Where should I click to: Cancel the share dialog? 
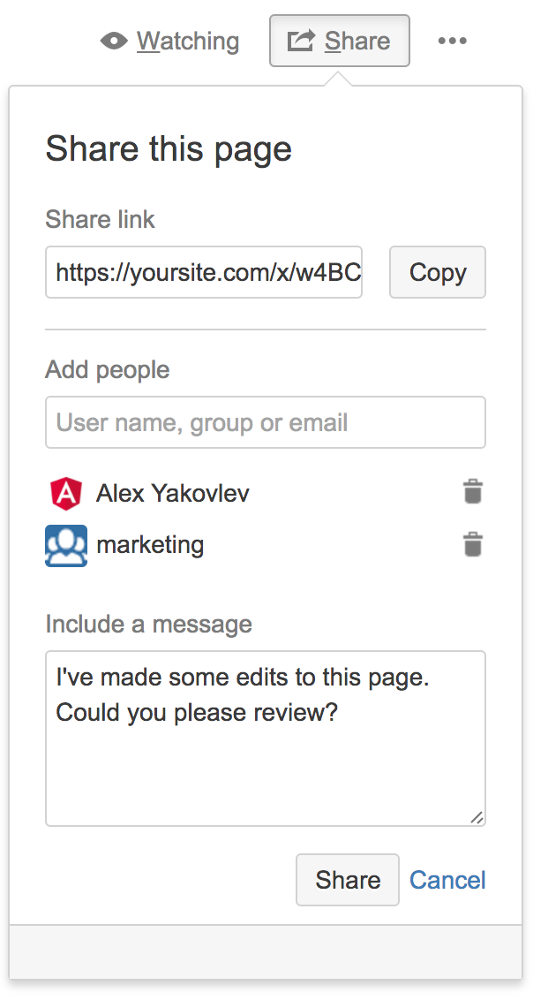(447, 880)
